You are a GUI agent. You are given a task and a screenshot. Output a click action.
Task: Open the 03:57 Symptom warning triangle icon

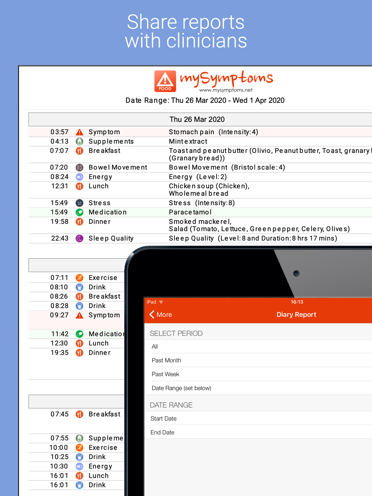coord(79,132)
